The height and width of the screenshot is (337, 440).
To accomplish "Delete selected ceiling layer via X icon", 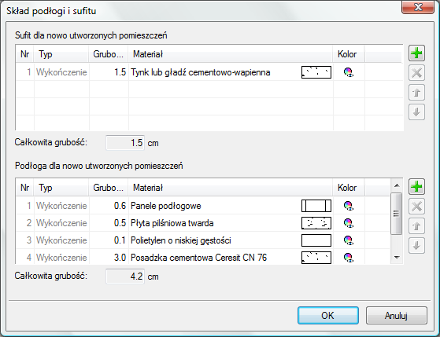I will (x=416, y=73).
